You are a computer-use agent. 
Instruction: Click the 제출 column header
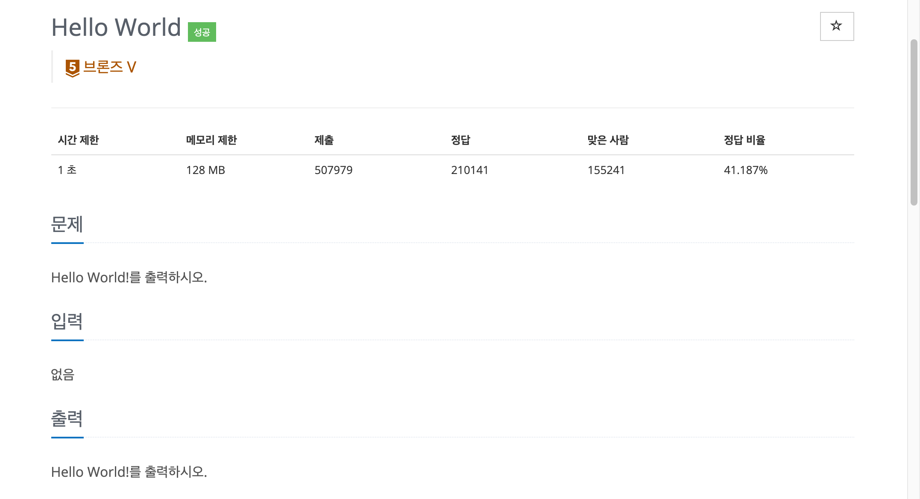(324, 140)
